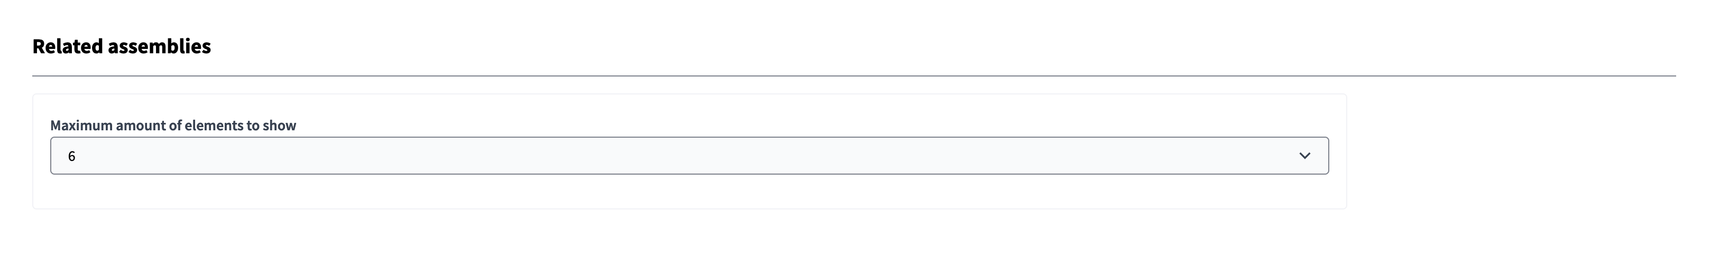
Task: Click the empty card area below the dropdown
Action: point(689,192)
